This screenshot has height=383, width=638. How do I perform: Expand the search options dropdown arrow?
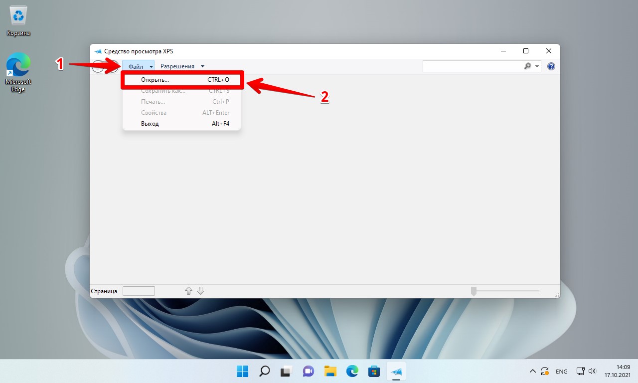537,66
